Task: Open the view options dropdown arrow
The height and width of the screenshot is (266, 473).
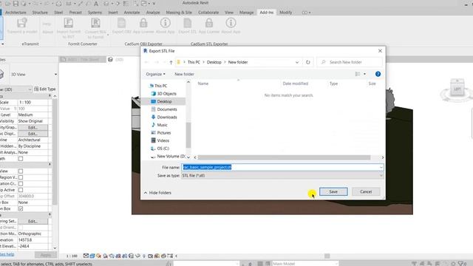Action: [364, 74]
